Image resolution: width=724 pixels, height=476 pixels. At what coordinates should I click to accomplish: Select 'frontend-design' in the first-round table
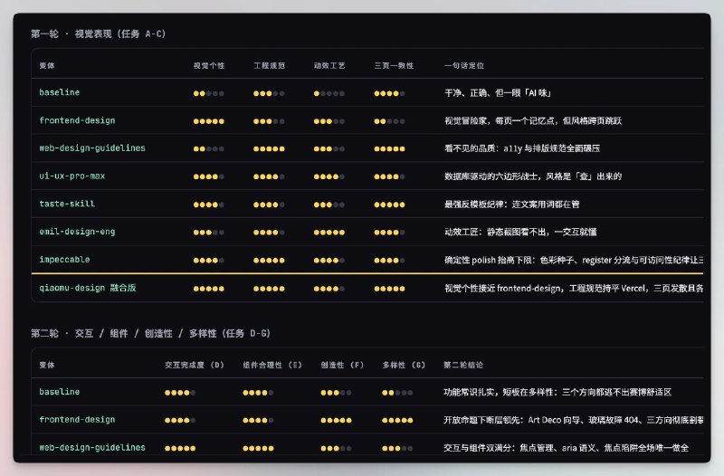coord(77,120)
